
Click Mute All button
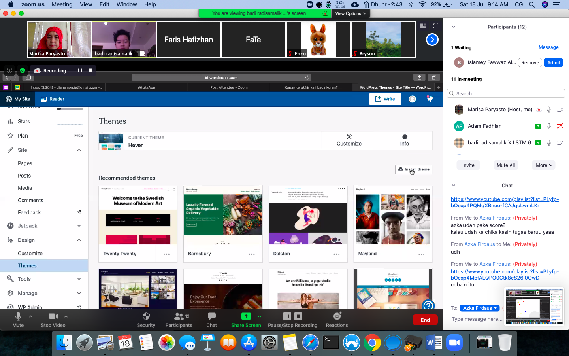506,165
